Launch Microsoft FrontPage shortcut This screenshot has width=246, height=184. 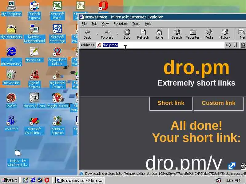pyautogui.click(x=57, y=33)
